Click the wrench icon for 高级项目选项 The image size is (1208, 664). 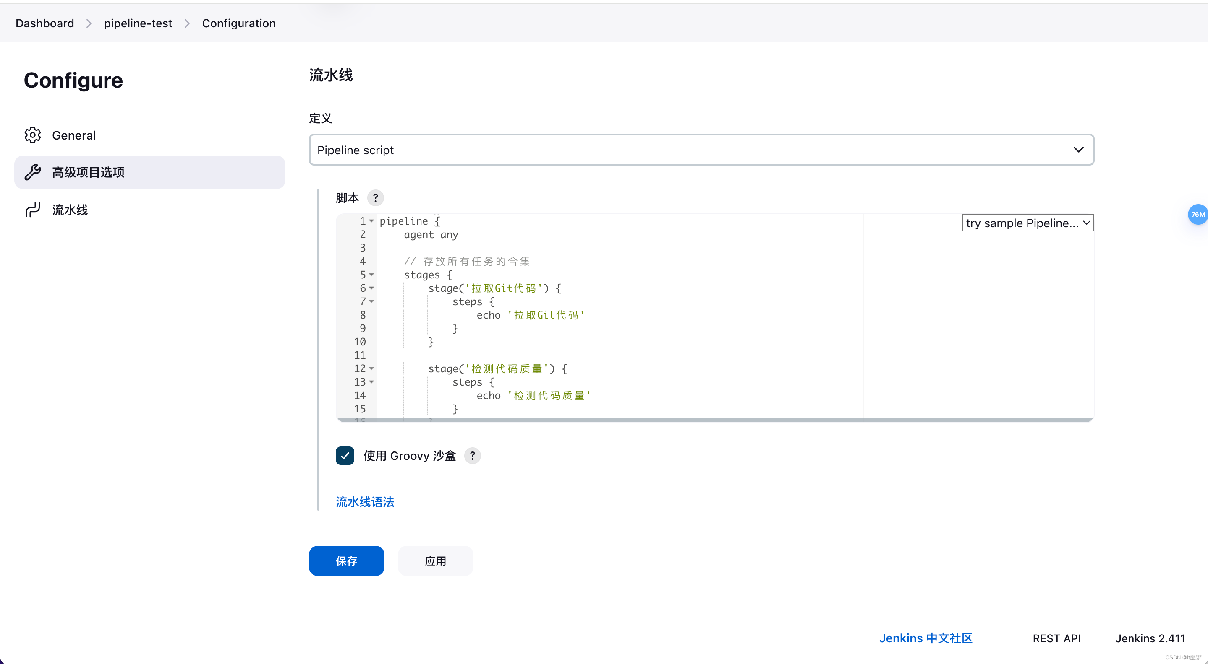pos(32,172)
